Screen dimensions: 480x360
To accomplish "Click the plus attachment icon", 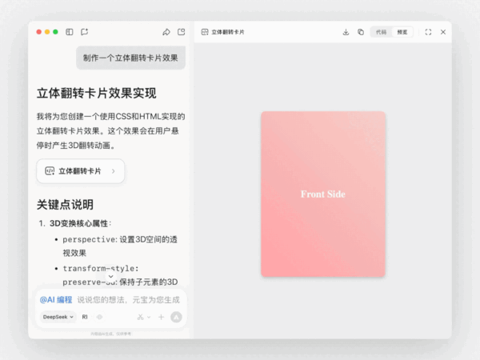I will (161, 317).
